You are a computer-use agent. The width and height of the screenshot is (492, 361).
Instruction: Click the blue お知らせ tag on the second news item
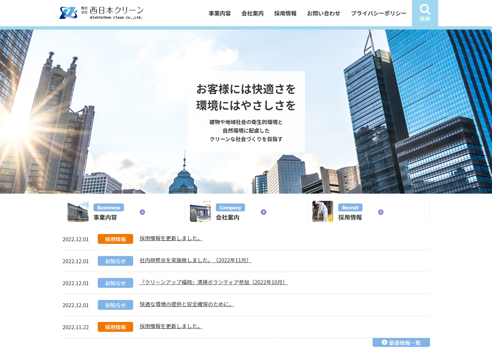coord(115,261)
